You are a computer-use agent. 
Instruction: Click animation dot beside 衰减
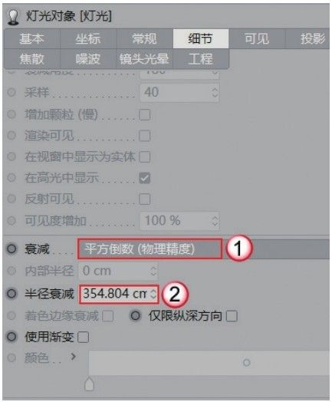12,249
